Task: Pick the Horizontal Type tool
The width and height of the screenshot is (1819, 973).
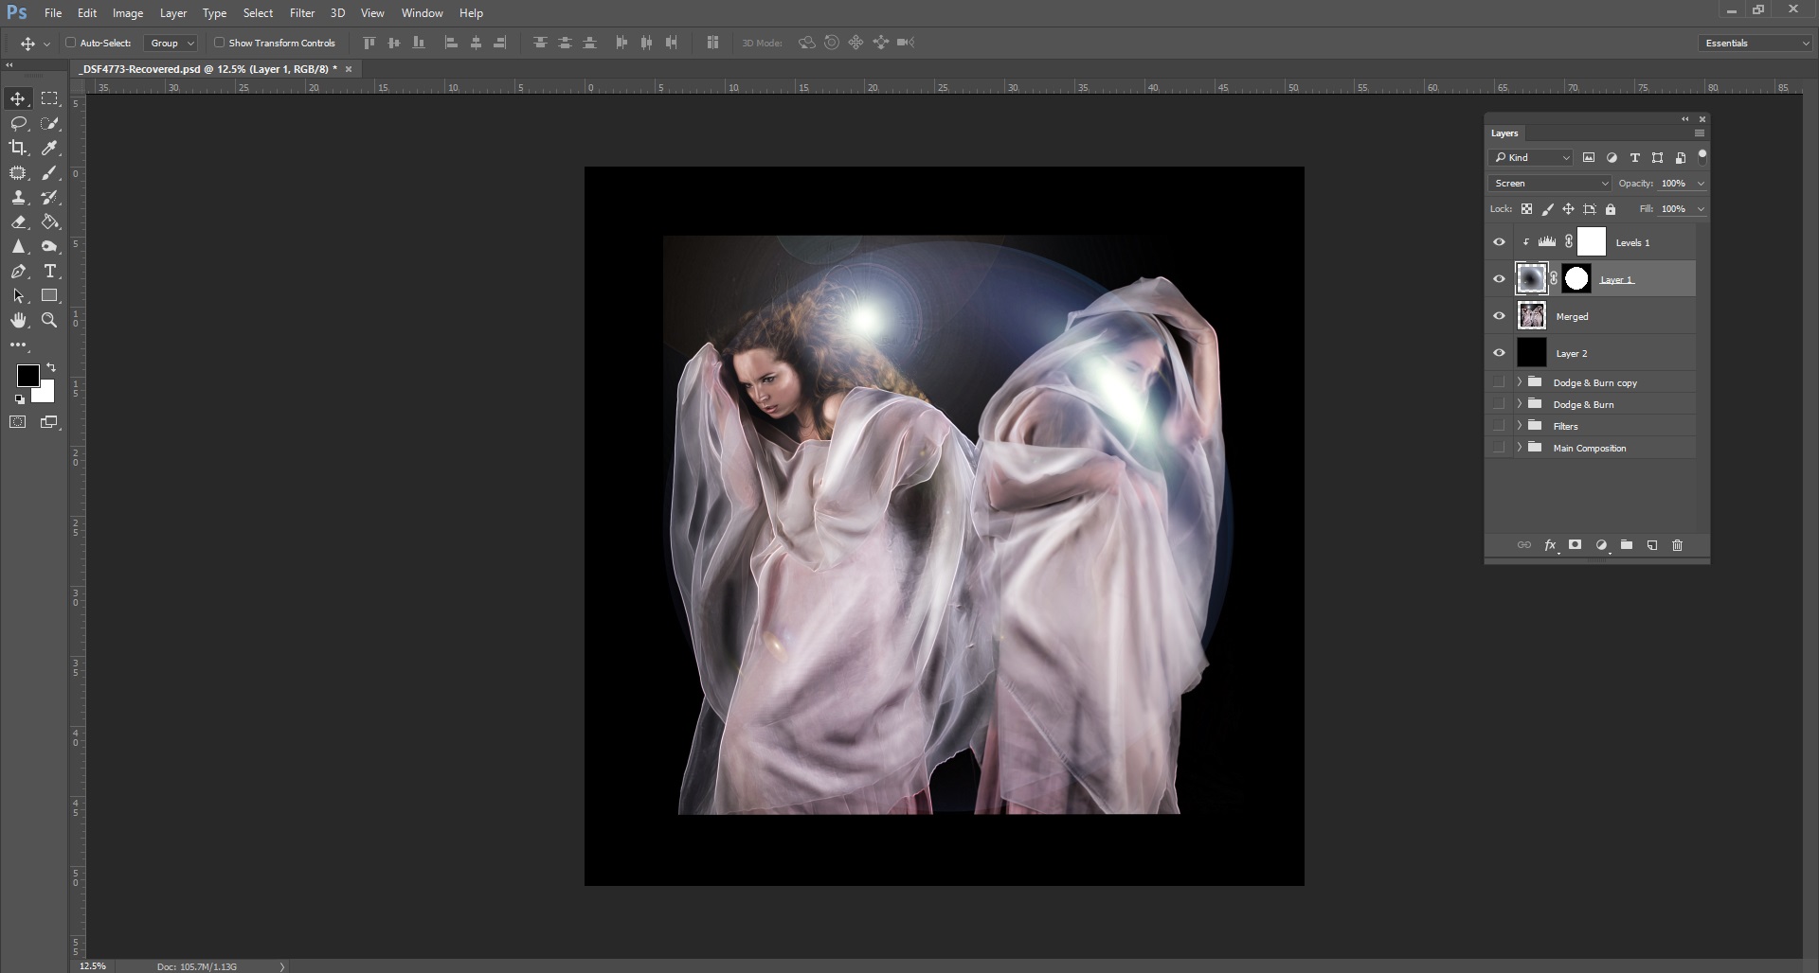Action: [x=49, y=272]
